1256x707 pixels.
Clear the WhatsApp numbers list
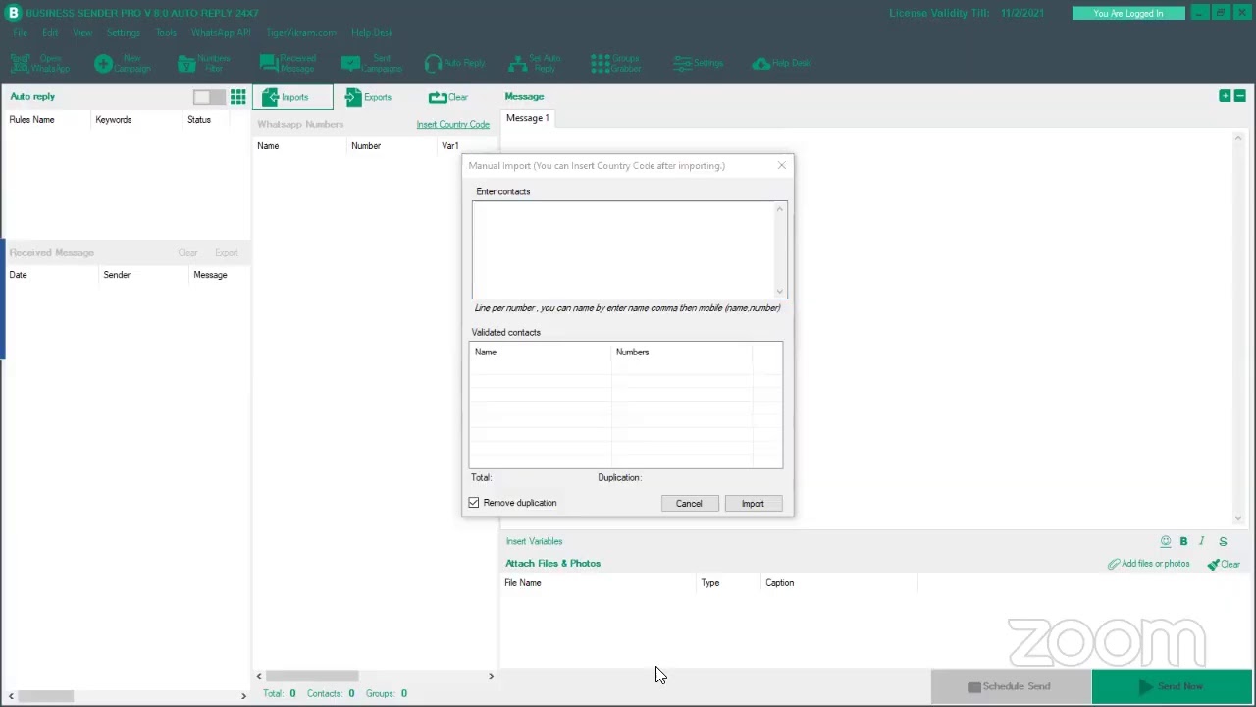point(448,97)
